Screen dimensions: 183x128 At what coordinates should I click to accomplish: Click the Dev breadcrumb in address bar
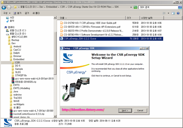[41, 7]
